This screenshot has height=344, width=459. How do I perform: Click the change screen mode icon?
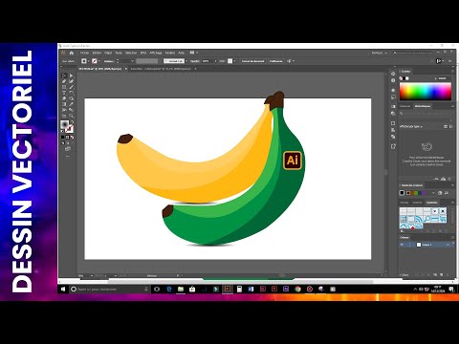pyautogui.click(x=68, y=149)
